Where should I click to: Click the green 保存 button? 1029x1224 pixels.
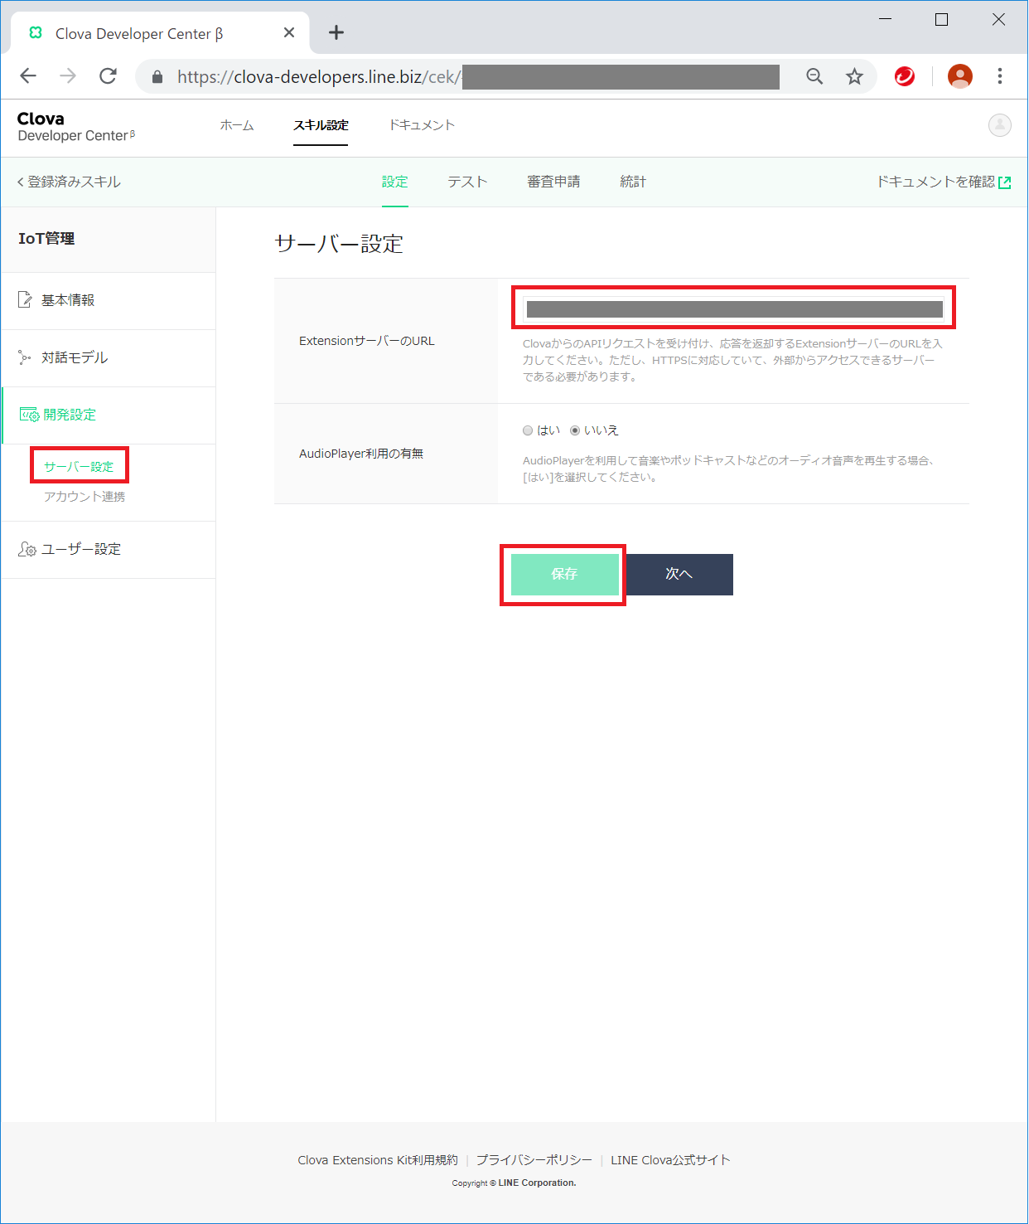(x=564, y=574)
